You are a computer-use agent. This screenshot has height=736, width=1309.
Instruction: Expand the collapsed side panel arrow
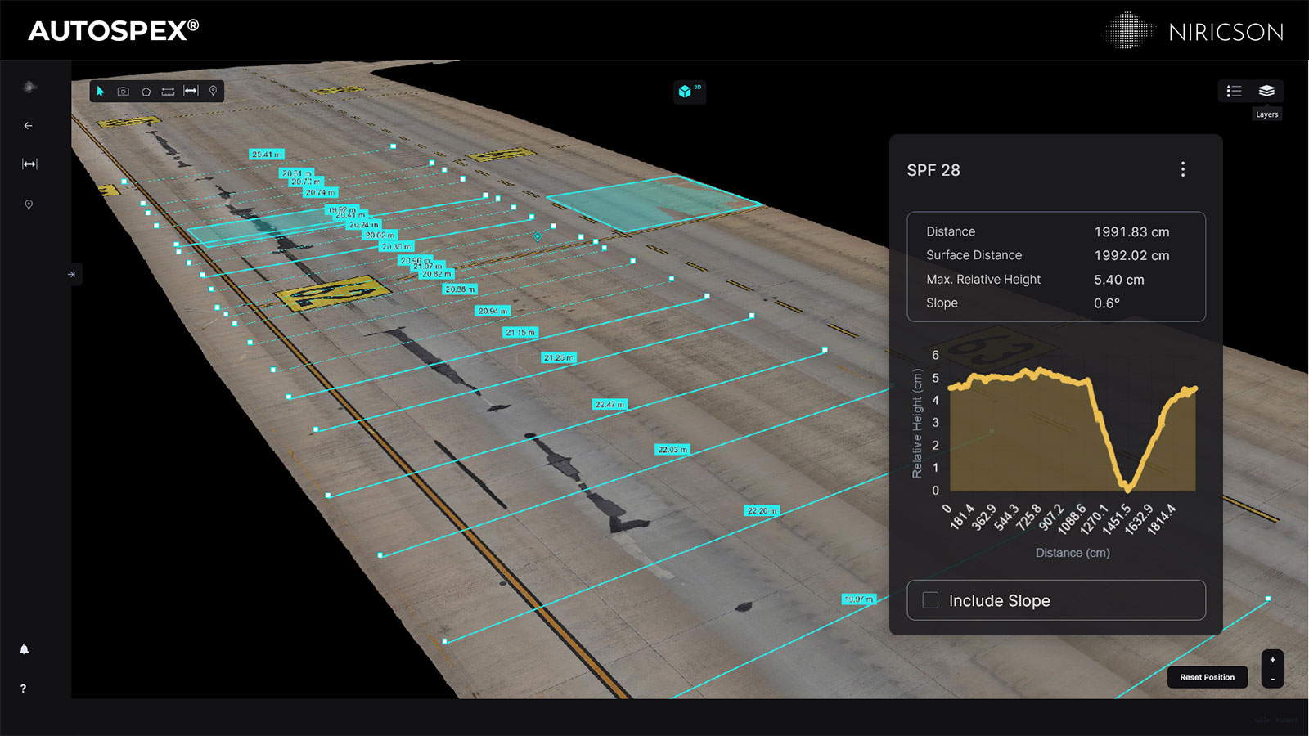[x=72, y=274]
